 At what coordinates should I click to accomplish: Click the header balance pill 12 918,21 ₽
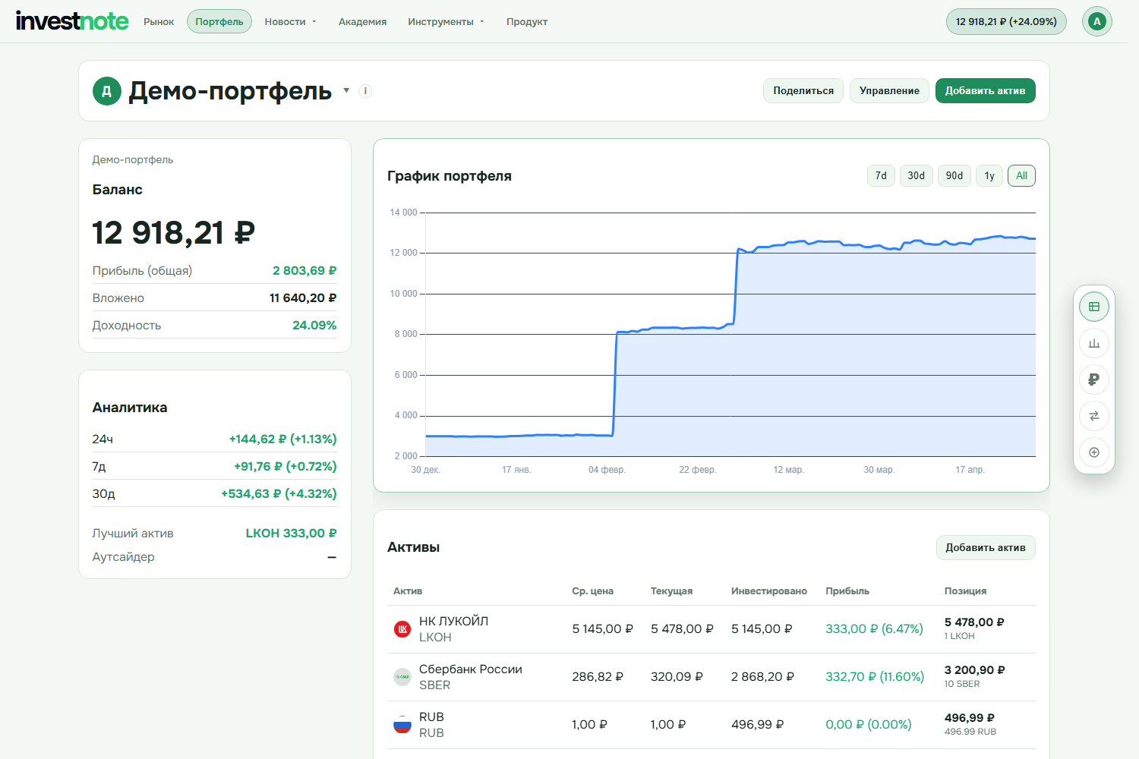[x=1006, y=22]
